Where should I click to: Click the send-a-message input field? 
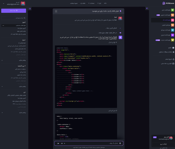coord(89,143)
